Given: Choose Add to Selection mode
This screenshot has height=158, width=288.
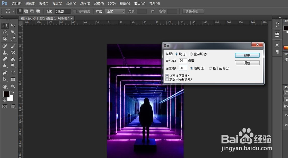Looking at the screenshot, I should tap(26, 11).
